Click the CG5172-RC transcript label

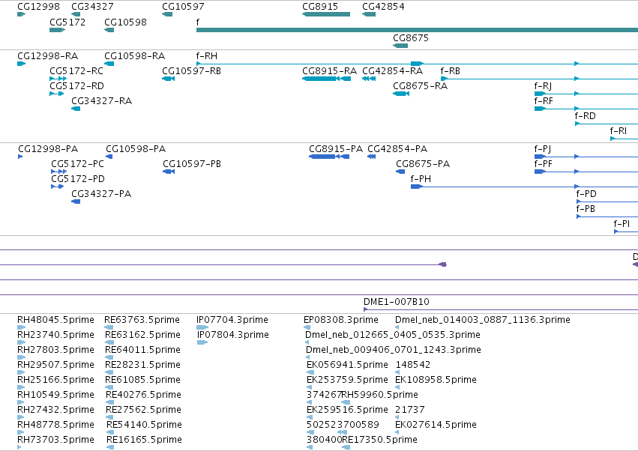coord(76,70)
